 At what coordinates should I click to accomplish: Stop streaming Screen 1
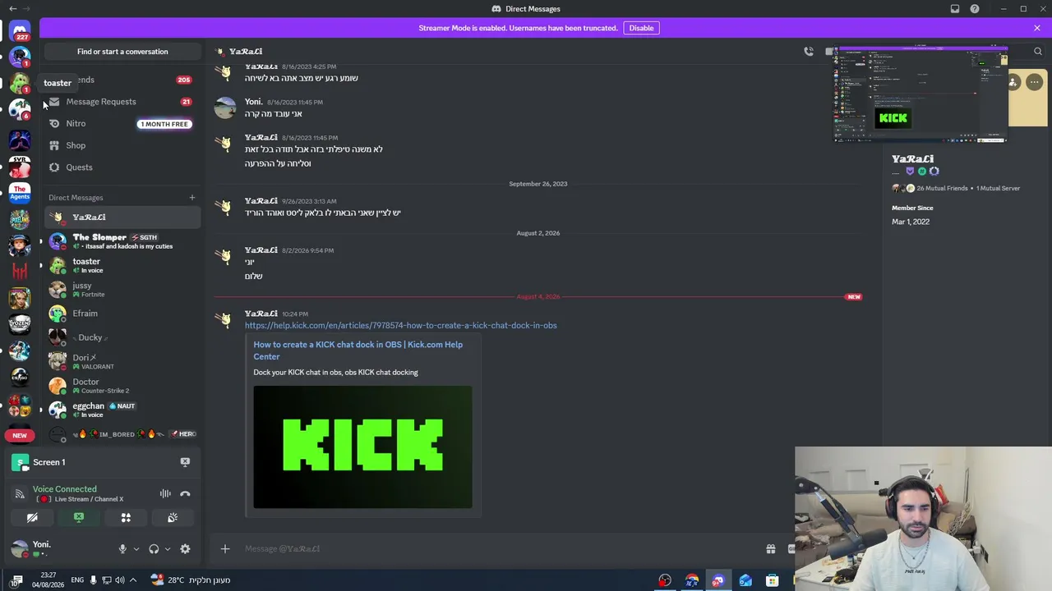pyautogui.click(x=185, y=462)
